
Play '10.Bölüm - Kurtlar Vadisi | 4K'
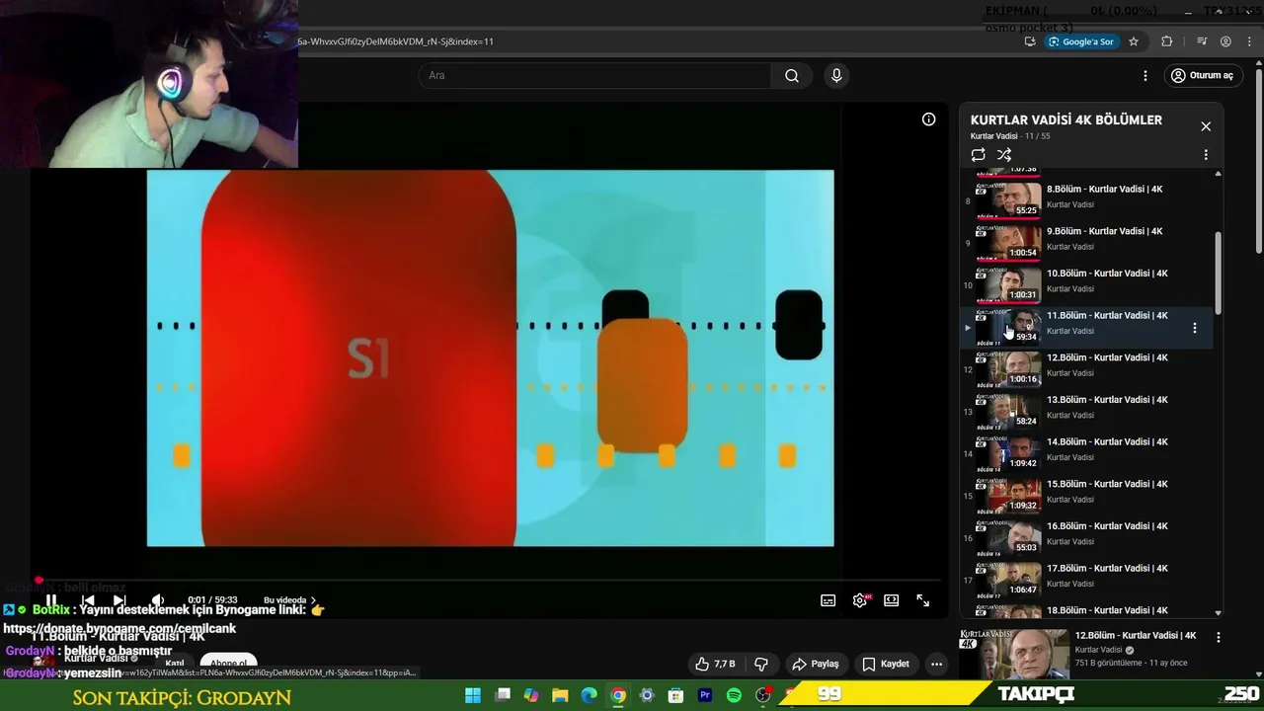point(1107,274)
